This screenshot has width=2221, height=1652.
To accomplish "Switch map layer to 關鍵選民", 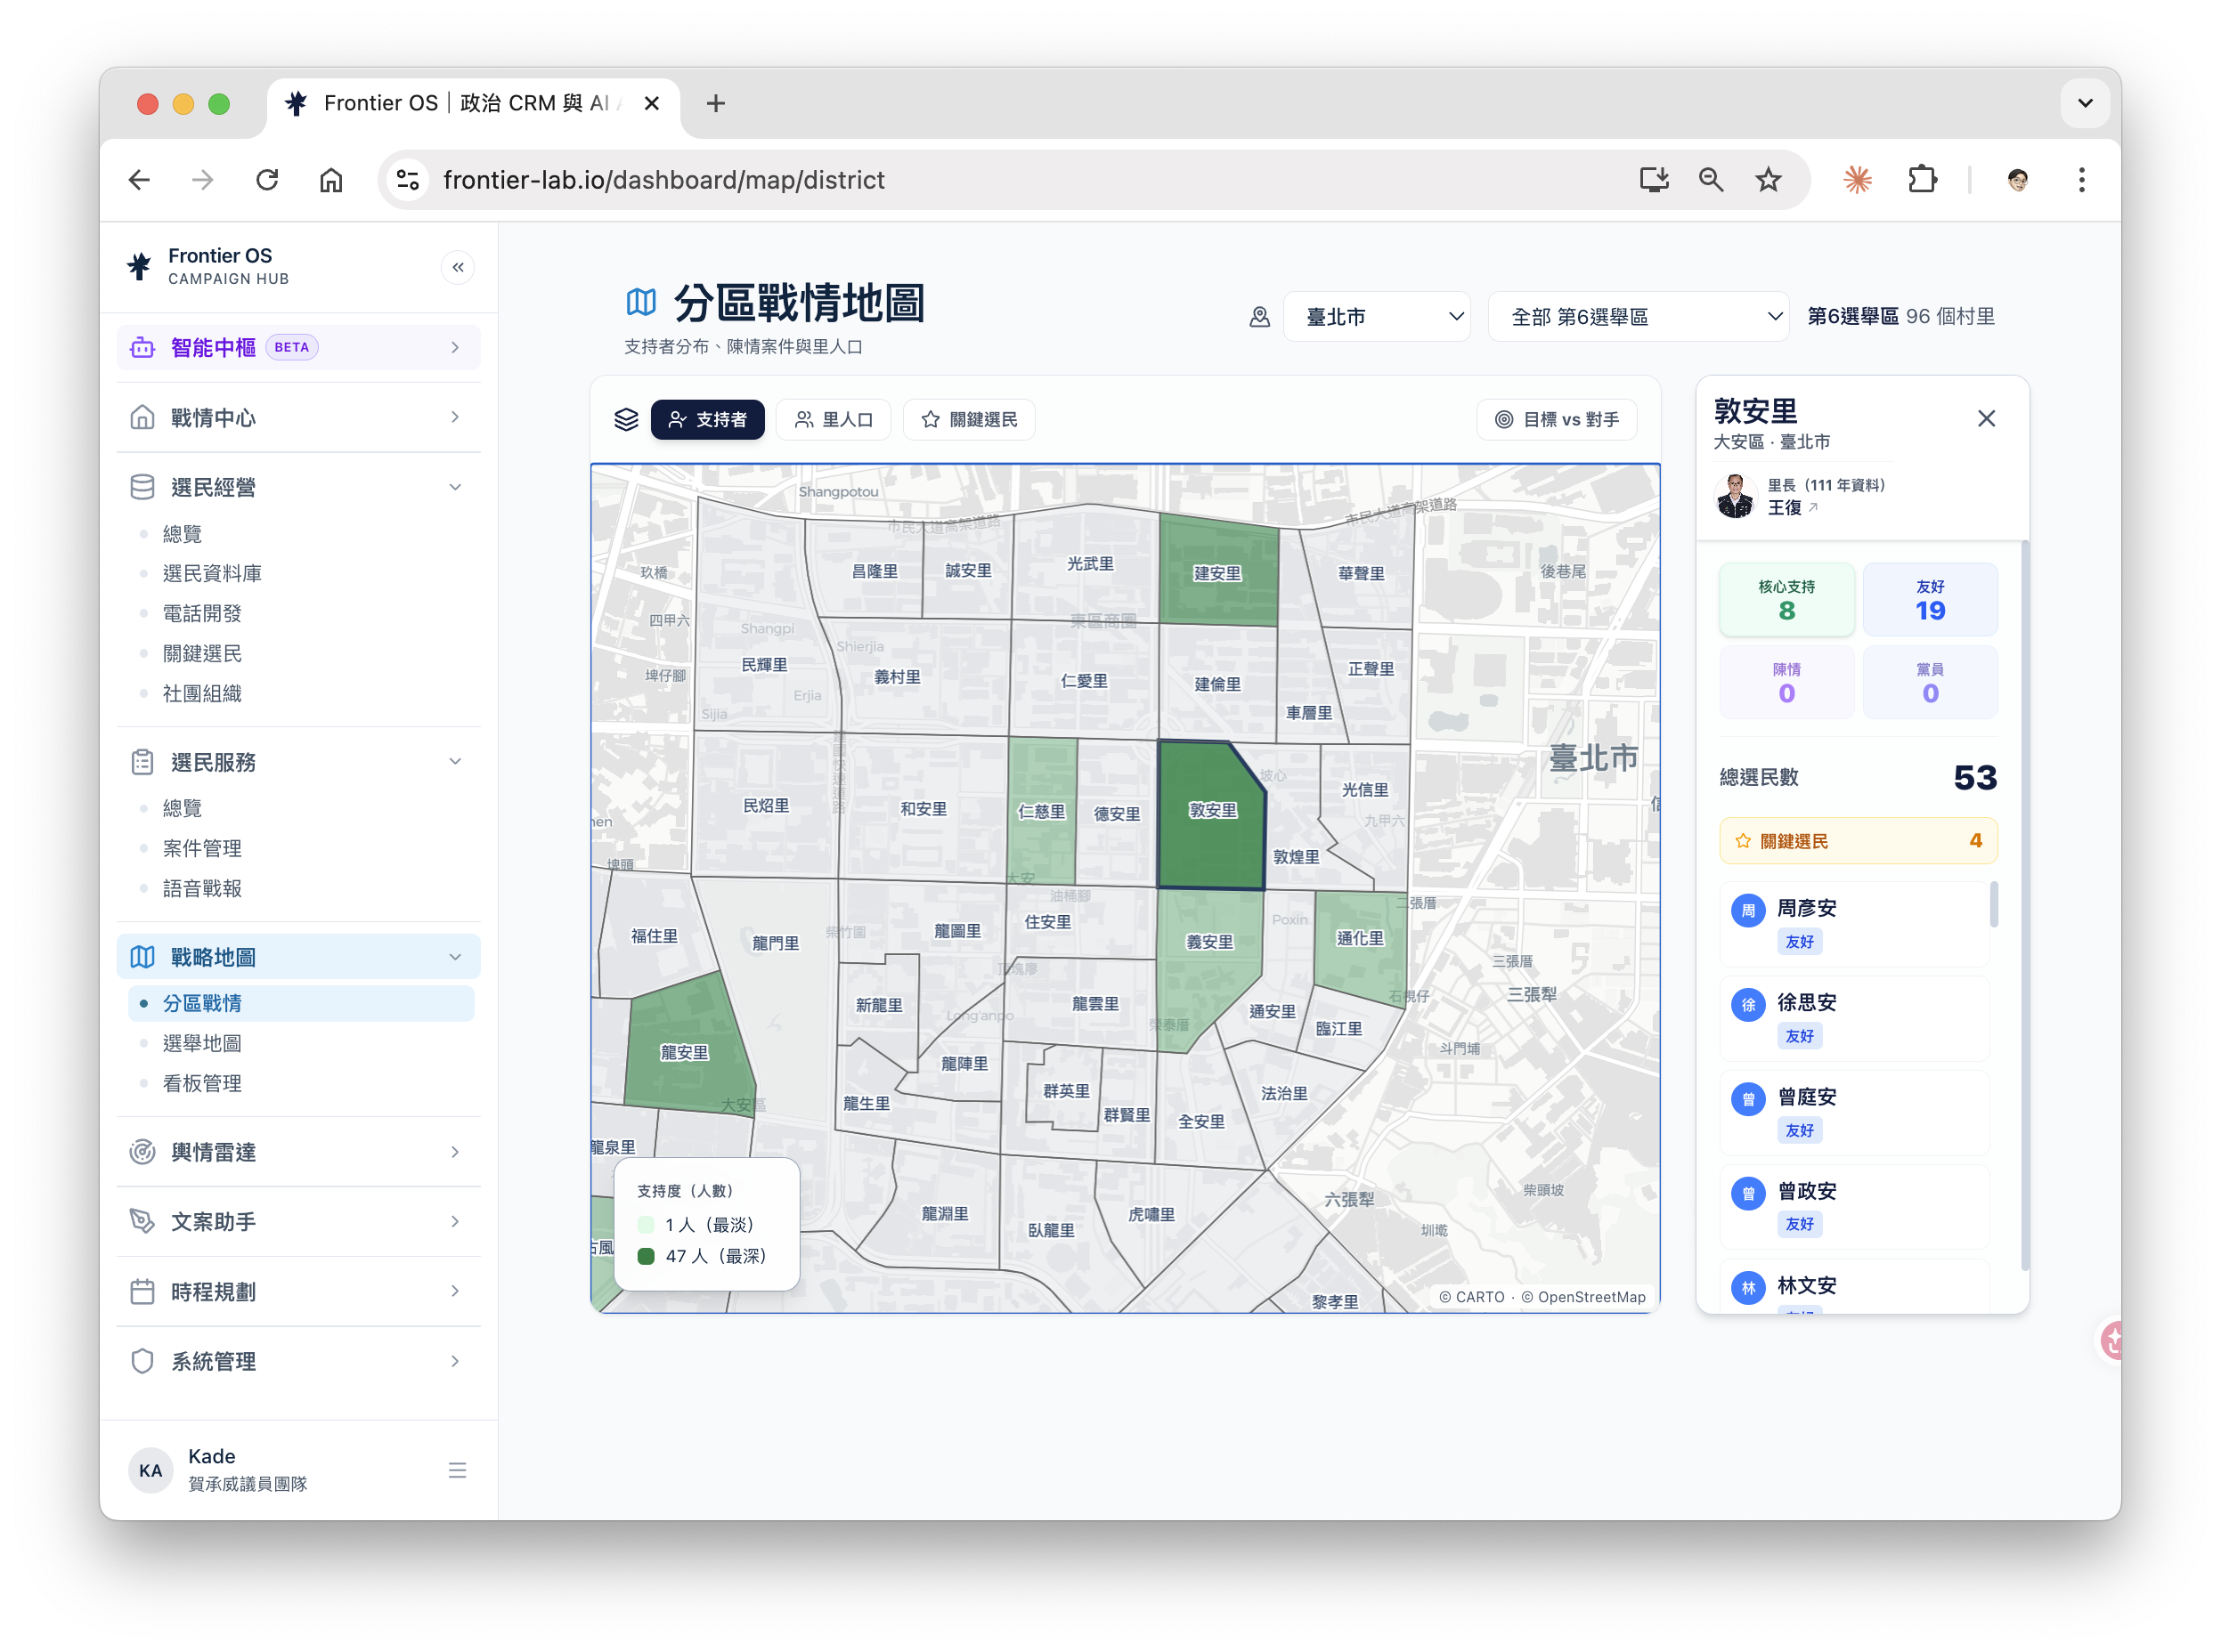I will tap(968, 419).
